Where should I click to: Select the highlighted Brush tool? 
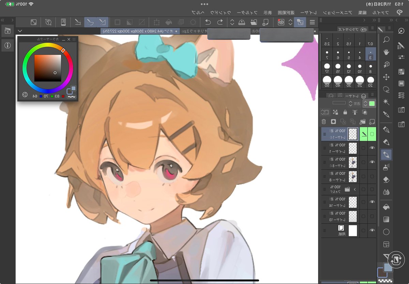click(x=386, y=155)
